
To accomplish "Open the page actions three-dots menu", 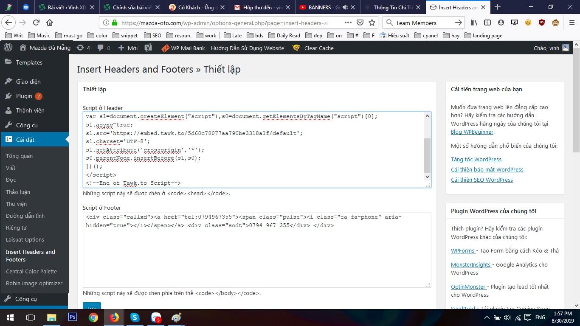I will [348, 23].
